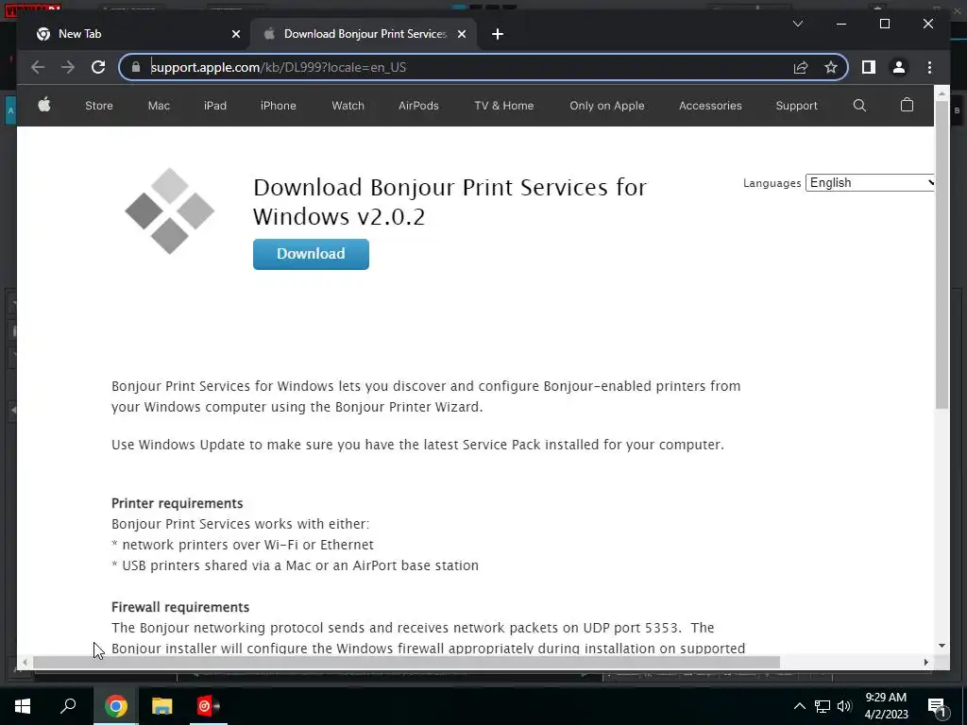
Task: Bookmark this page with star icon
Action: (831, 67)
